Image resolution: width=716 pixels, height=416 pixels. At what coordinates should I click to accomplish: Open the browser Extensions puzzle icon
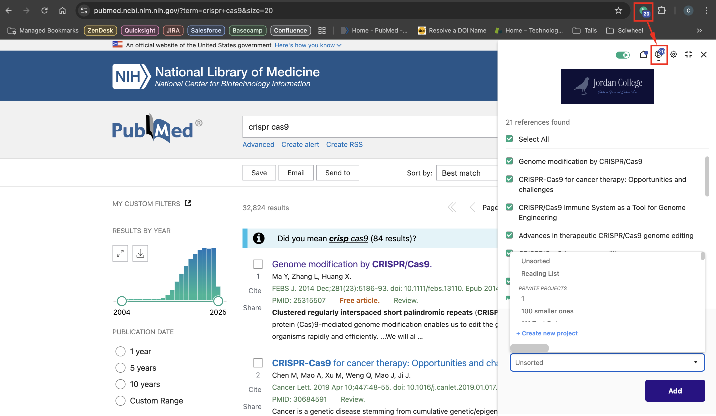click(661, 11)
